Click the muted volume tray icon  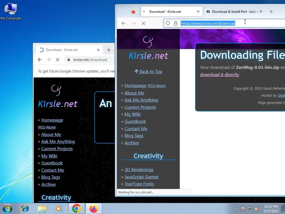(x=257, y=209)
